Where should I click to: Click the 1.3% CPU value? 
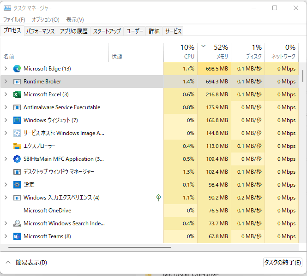coord(188,172)
